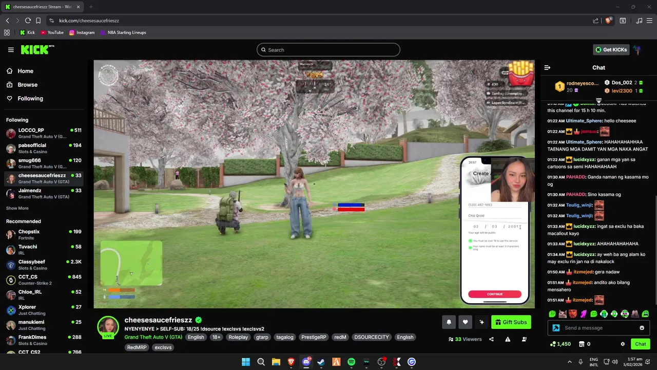Image resolution: width=657 pixels, height=370 pixels.
Task: Click the Kick search field
Action: (x=328, y=50)
